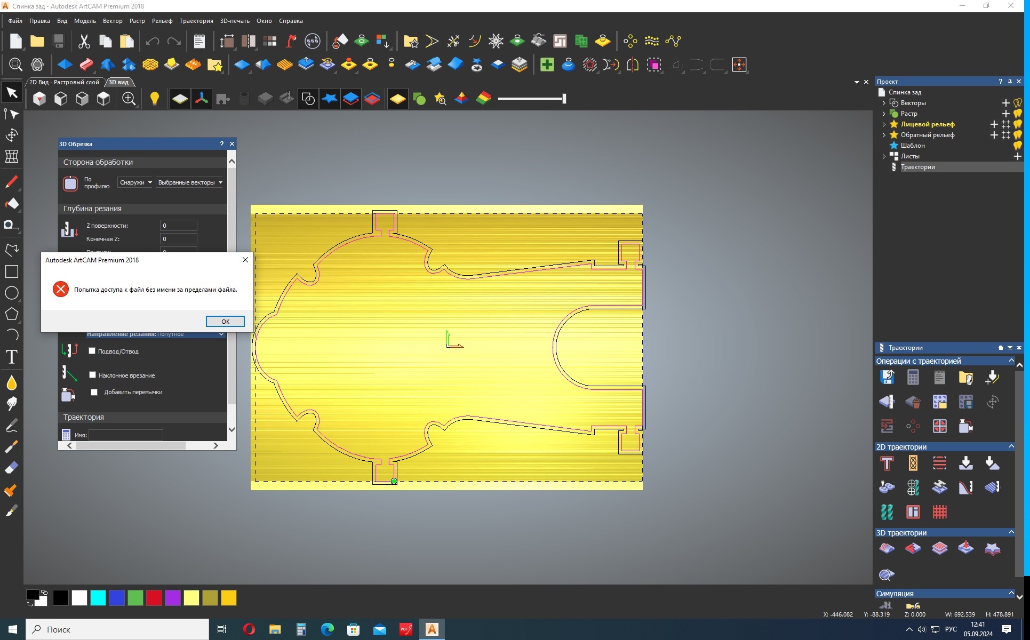Click the Cut scissors icon
Screen dimensions: 1030x640
click(x=84, y=41)
